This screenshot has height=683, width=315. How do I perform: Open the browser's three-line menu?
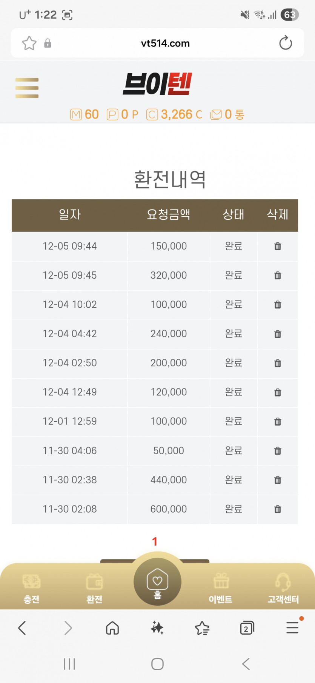point(292,628)
